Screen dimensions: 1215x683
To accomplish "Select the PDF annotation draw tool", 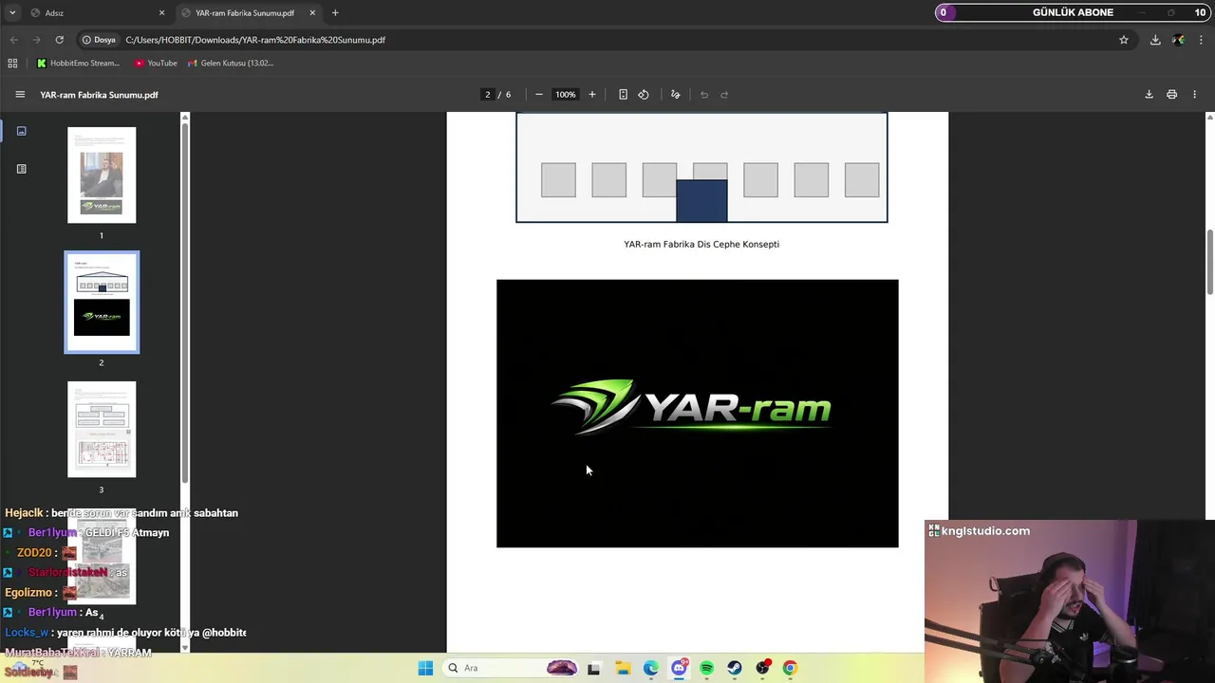I will click(675, 94).
